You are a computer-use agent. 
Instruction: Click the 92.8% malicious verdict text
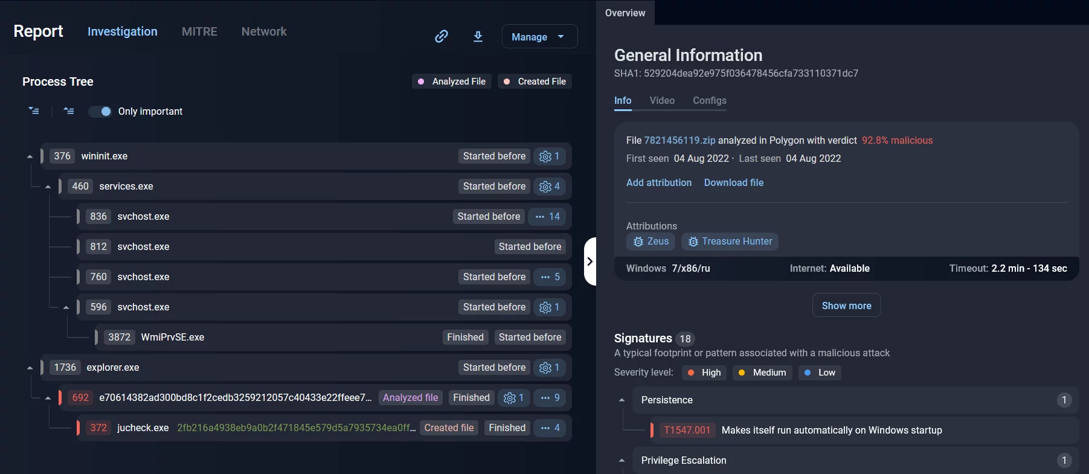(897, 140)
